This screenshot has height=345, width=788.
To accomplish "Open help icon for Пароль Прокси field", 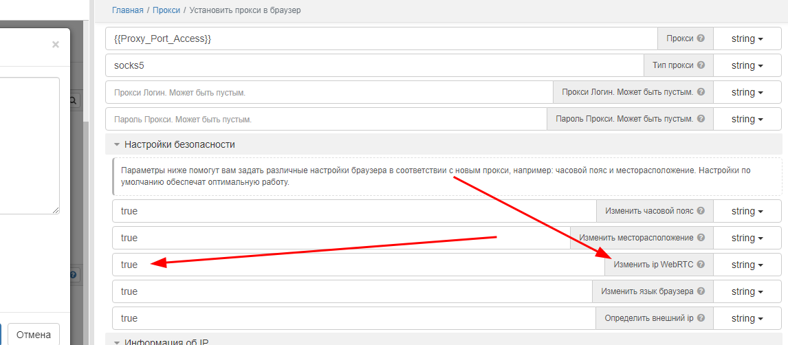I will 701,119.
